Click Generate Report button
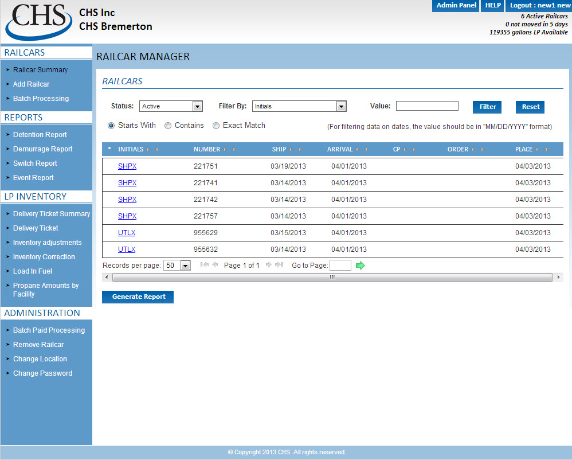The height and width of the screenshot is (460, 572). pyautogui.click(x=138, y=297)
